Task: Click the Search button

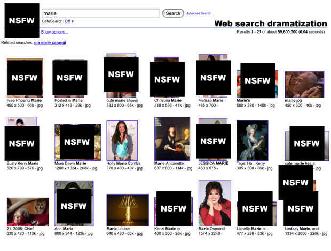Action: [x=173, y=13]
